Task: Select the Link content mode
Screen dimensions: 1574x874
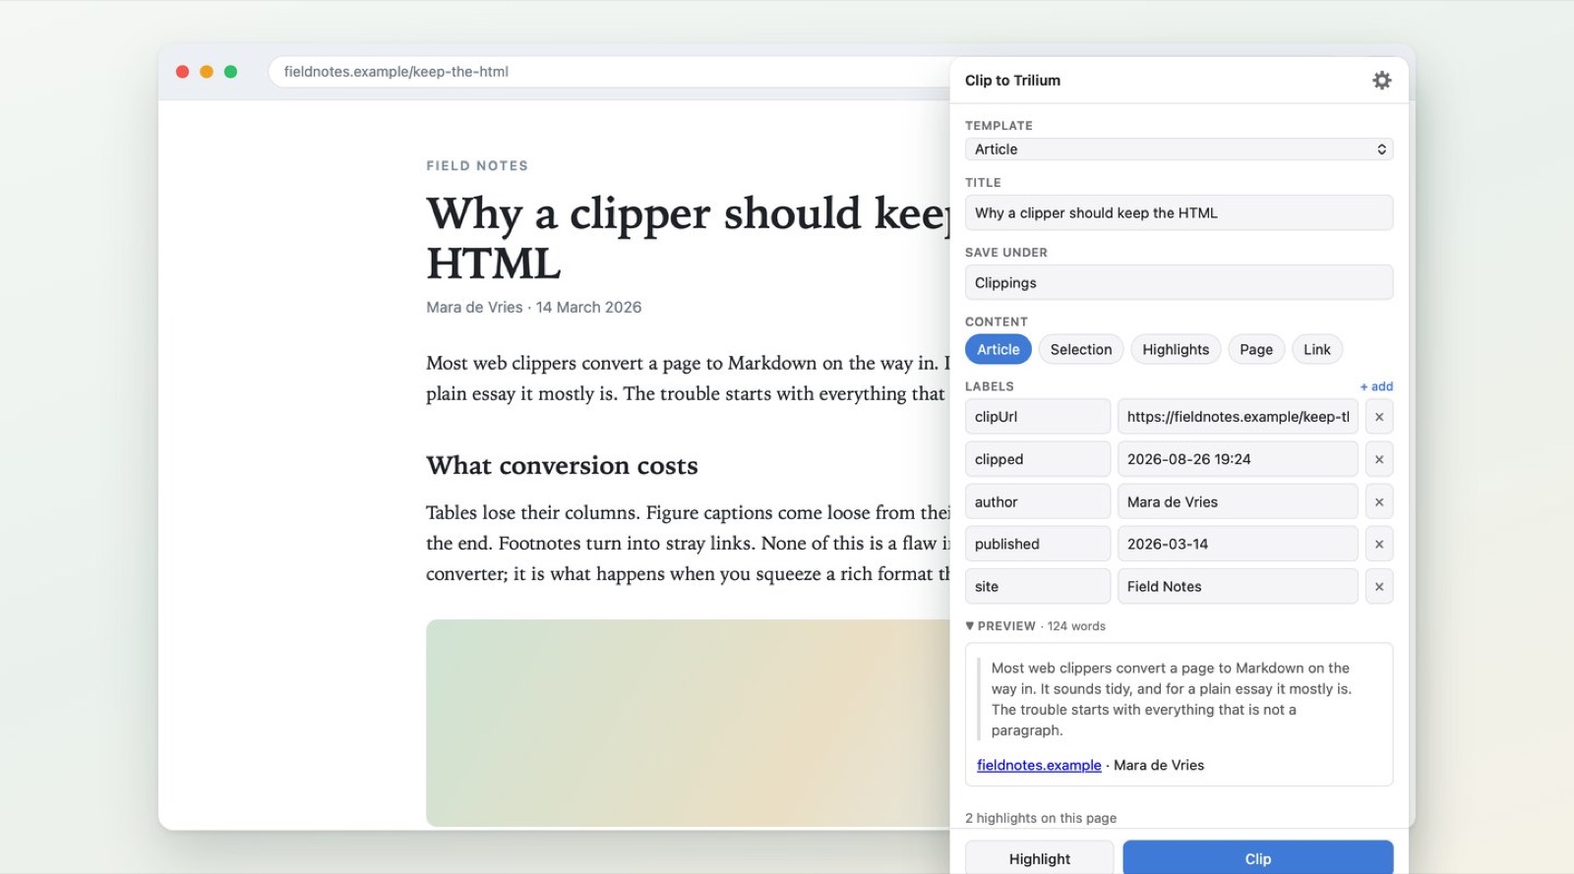Action: (x=1316, y=349)
